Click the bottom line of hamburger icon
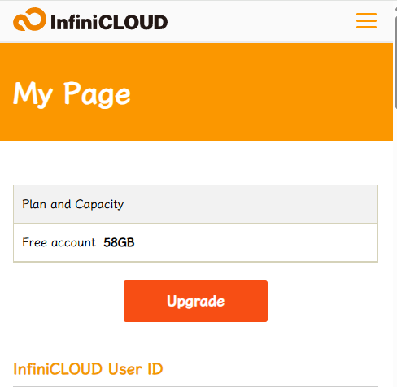Viewport: 397px width, 387px height. coord(366,27)
